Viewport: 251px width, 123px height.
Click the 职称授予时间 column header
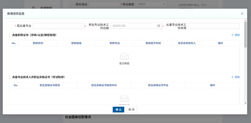(153, 43)
